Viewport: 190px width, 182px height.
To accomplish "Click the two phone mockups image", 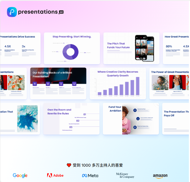I will [x=144, y=48].
